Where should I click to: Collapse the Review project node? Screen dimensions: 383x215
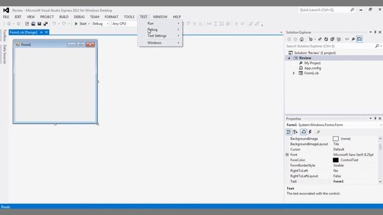(x=289, y=58)
